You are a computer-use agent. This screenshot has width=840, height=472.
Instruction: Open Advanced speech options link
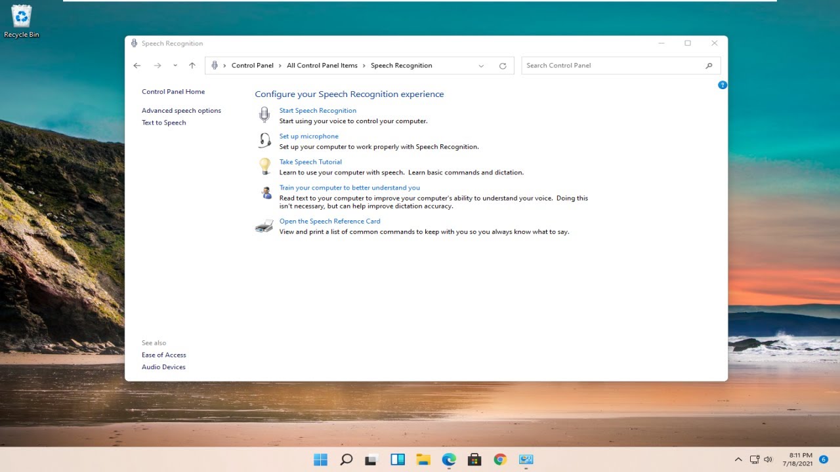click(181, 111)
